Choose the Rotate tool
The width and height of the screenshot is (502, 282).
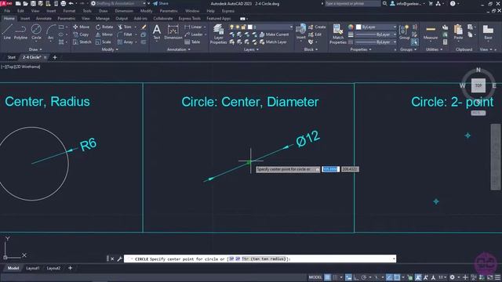click(104, 27)
